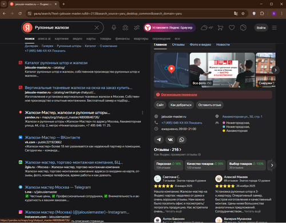Open the Организация переехала link
The image size is (286, 223).
click(x=179, y=94)
